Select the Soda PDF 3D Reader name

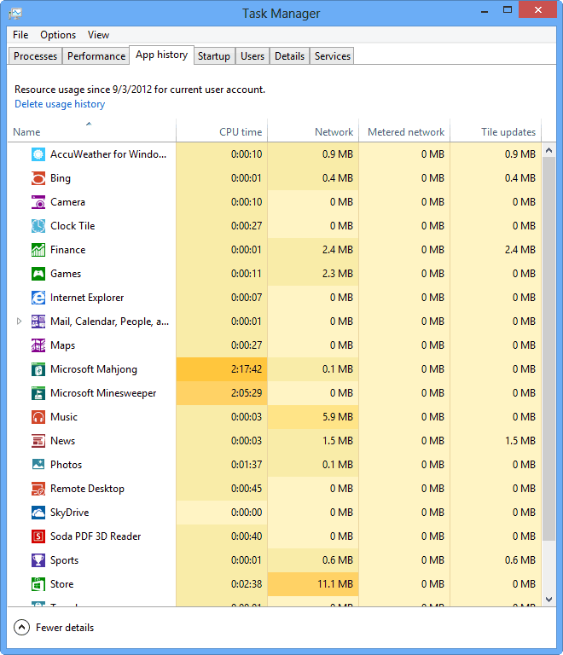(x=96, y=536)
